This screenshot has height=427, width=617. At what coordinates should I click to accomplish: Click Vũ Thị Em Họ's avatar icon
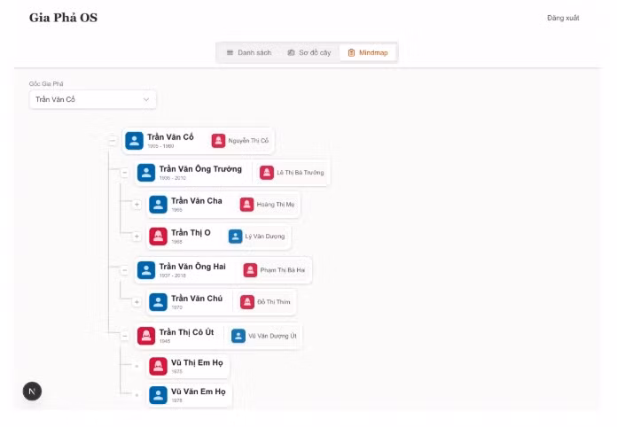pos(158,366)
